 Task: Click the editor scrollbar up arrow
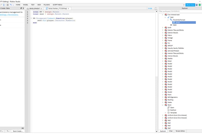point(156,11)
